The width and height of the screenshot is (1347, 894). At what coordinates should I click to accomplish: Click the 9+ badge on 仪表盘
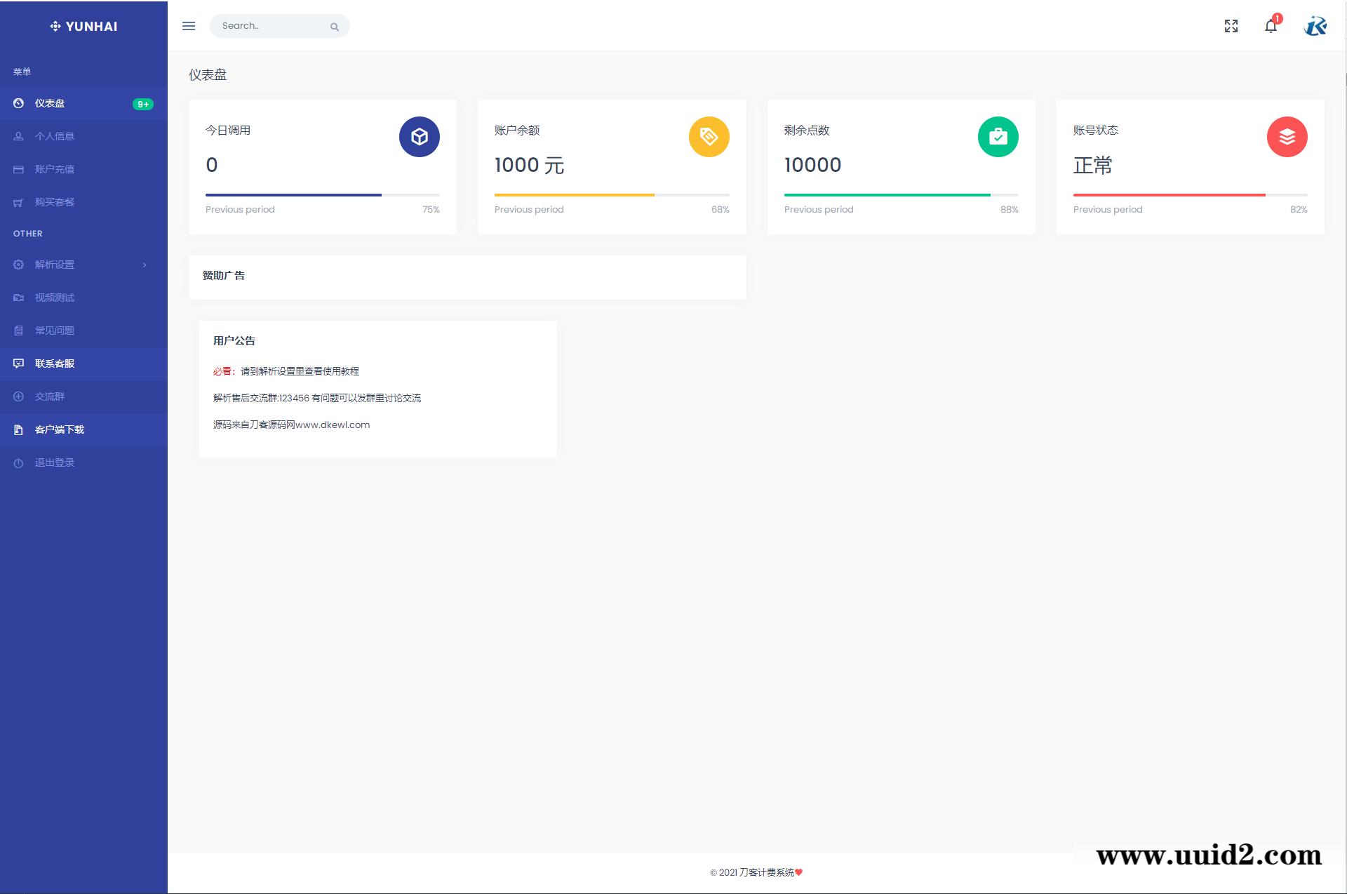(142, 103)
